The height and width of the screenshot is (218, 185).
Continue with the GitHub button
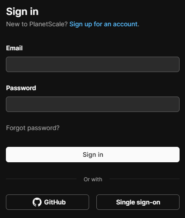[47, 202]
